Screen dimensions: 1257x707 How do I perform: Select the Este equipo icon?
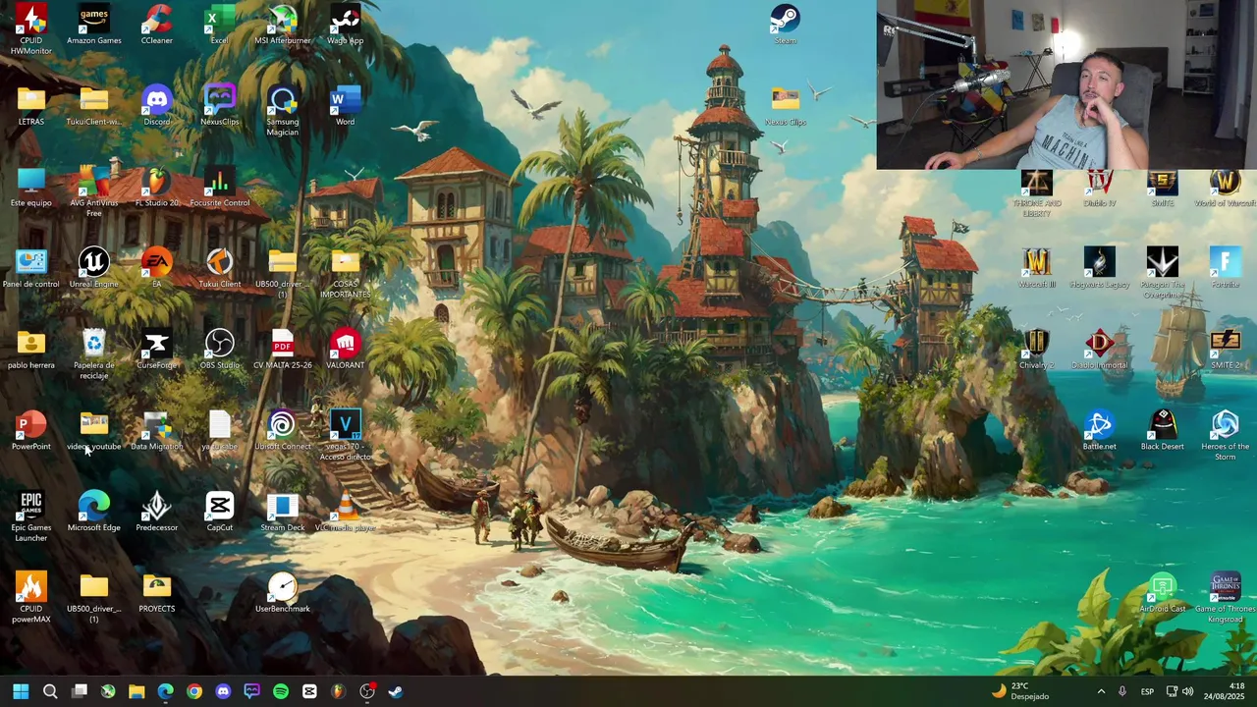tap(31, 187)
